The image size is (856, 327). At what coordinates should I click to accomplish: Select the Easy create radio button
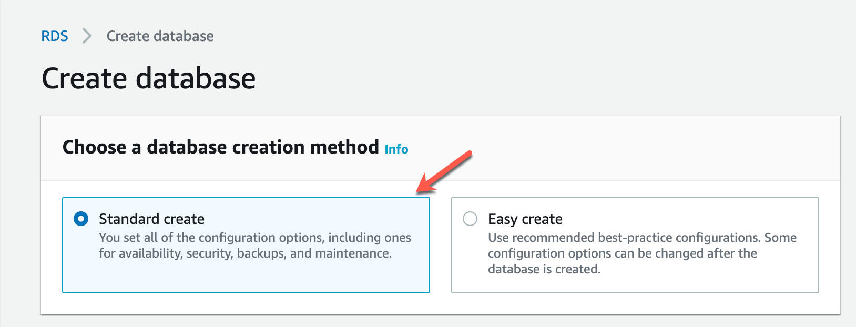(470, 219)
